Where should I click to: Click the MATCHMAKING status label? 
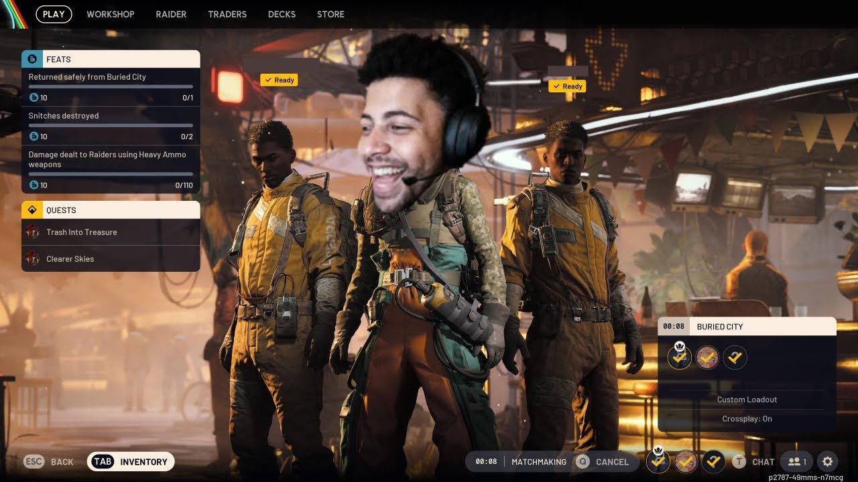pos(539,461)
